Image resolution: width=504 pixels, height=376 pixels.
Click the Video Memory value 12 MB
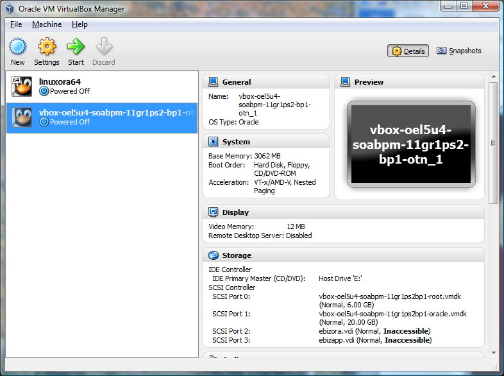pyautogui.click(x=296, y=226)
